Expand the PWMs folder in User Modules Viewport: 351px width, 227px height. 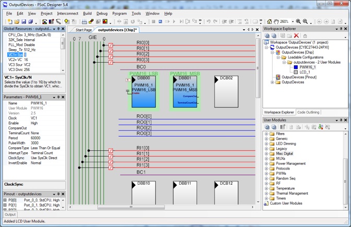266,174
